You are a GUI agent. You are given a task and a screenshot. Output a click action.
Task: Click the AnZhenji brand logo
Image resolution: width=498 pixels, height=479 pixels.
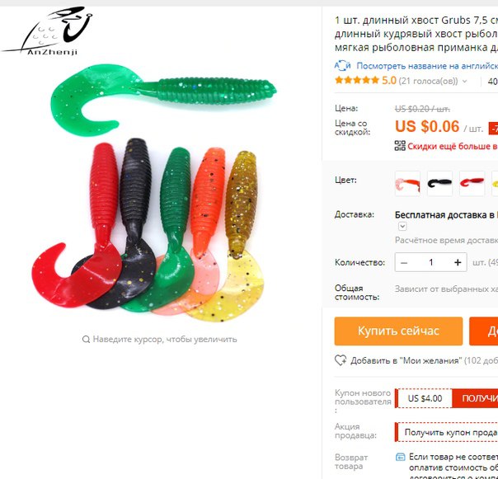(47, 31)
